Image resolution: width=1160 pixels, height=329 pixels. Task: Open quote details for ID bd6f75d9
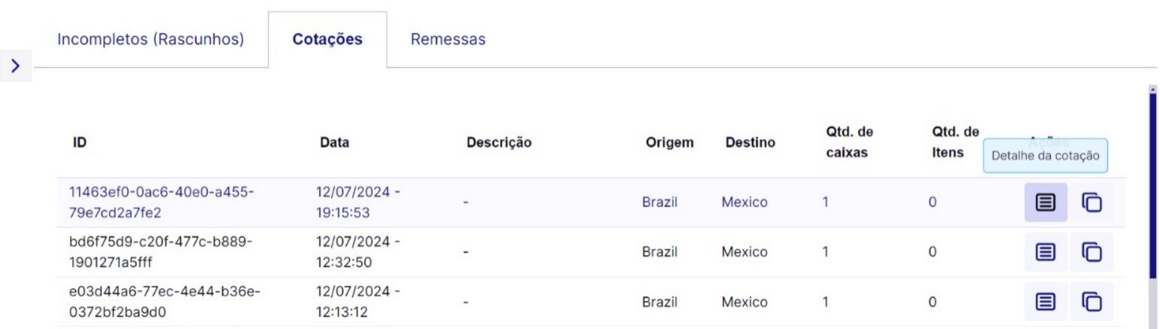coord(1046,252)
